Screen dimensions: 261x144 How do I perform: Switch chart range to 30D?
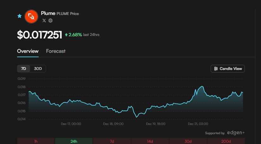[x=38, y=69]
